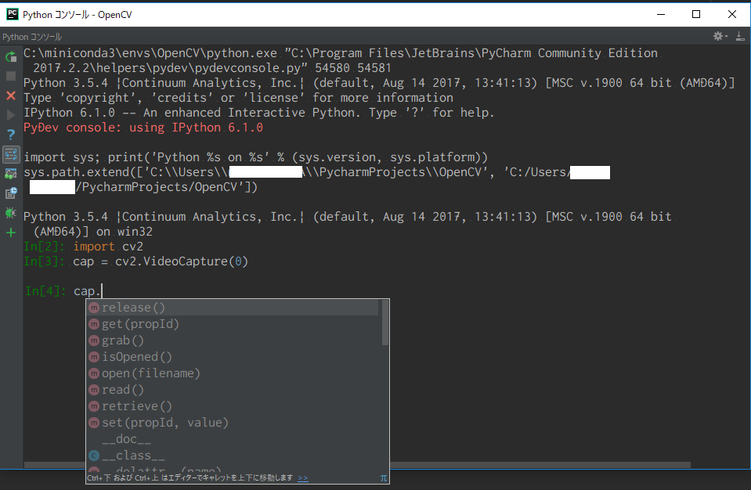Toggle the variables view panel
The height and width of the screenshot is (490, 751).
10,174
